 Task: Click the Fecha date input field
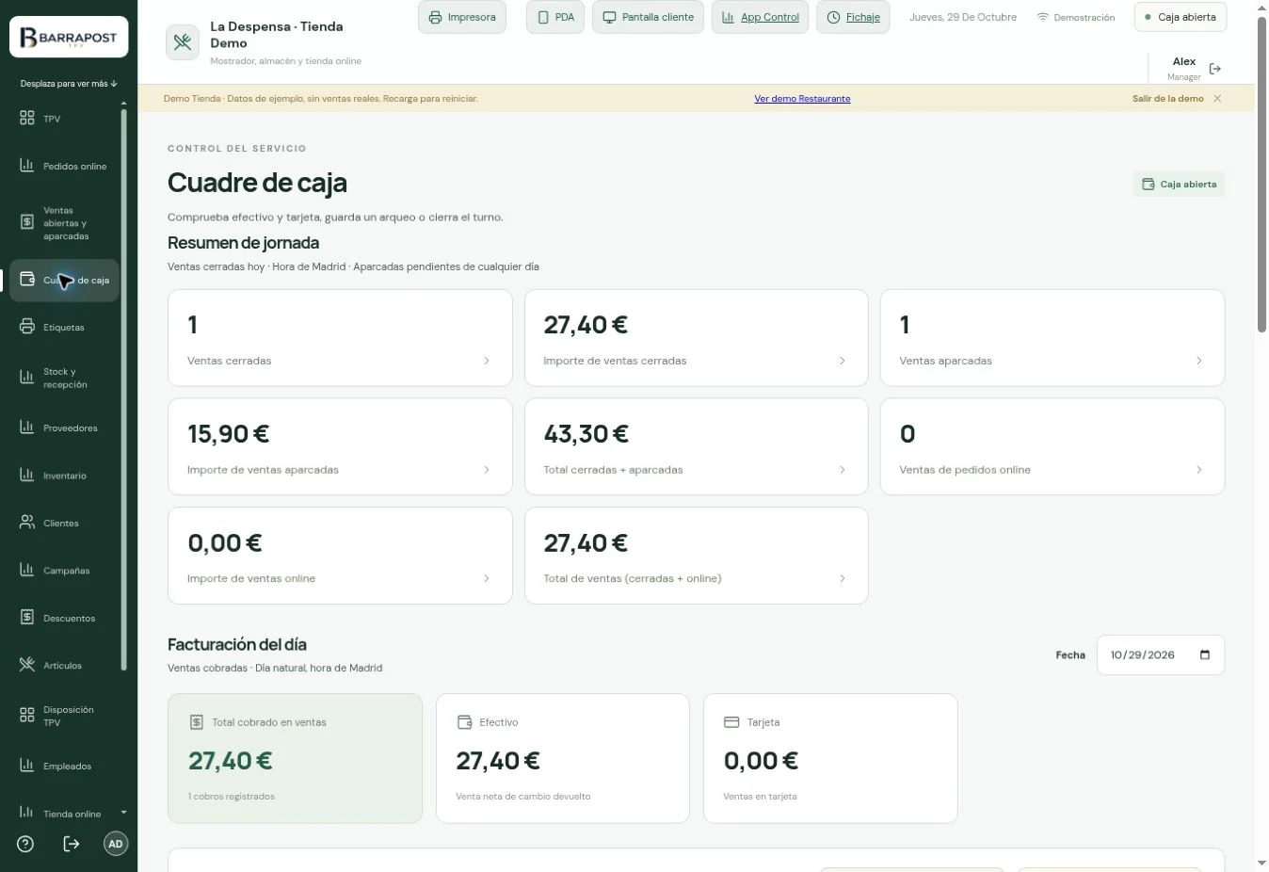[1161, 655]
